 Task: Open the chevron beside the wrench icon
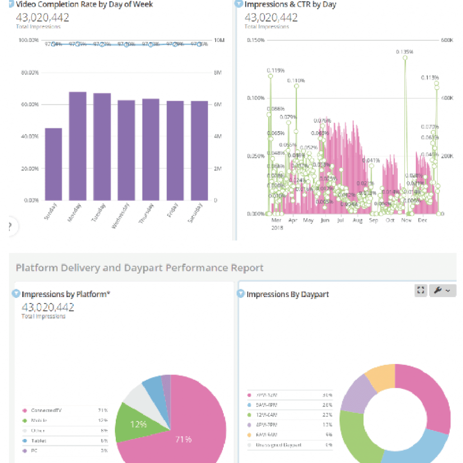click(448, 290)
